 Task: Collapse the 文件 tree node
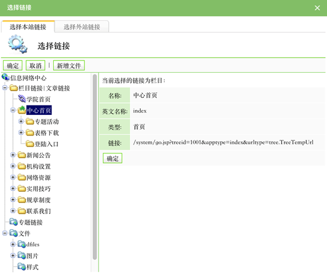pos(5,233)
